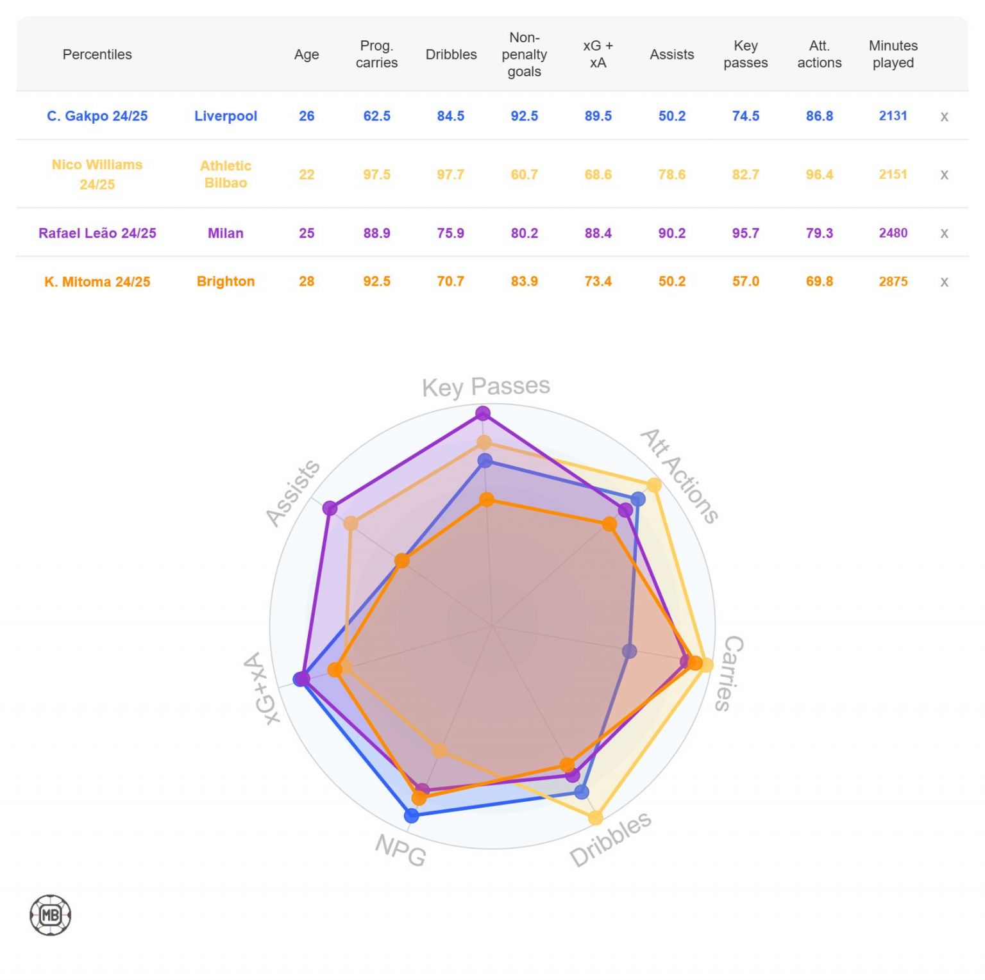
Task: Select the Att Actions radar axis label
Action: 680,476
